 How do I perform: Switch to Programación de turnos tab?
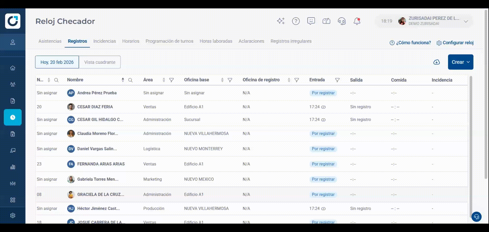(x=169, y=41)
